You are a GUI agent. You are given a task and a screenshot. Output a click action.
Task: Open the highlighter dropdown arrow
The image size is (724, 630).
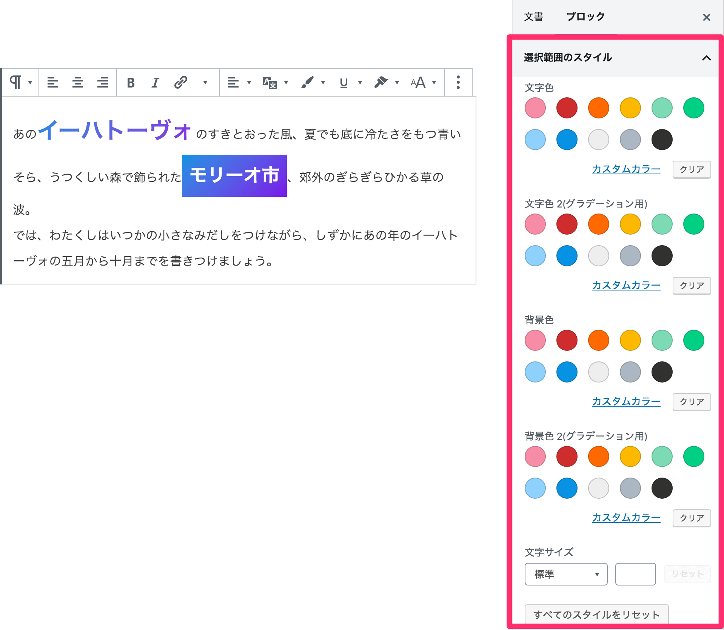(x=397, y=82)
